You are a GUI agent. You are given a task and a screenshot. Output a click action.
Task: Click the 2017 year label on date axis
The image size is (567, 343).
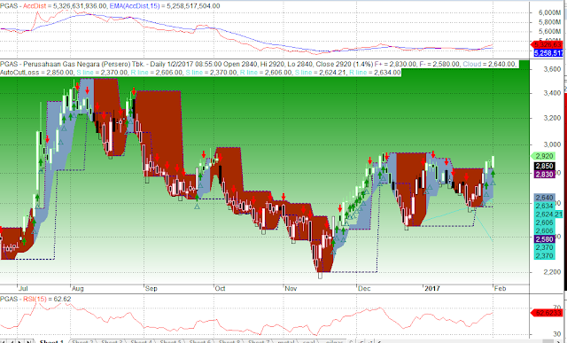tap(431, 288)
